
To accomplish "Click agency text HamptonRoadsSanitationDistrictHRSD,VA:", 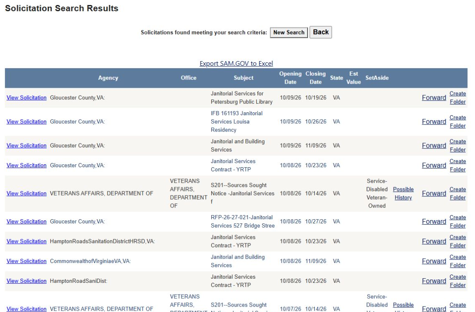I will [x=102, y=242].
